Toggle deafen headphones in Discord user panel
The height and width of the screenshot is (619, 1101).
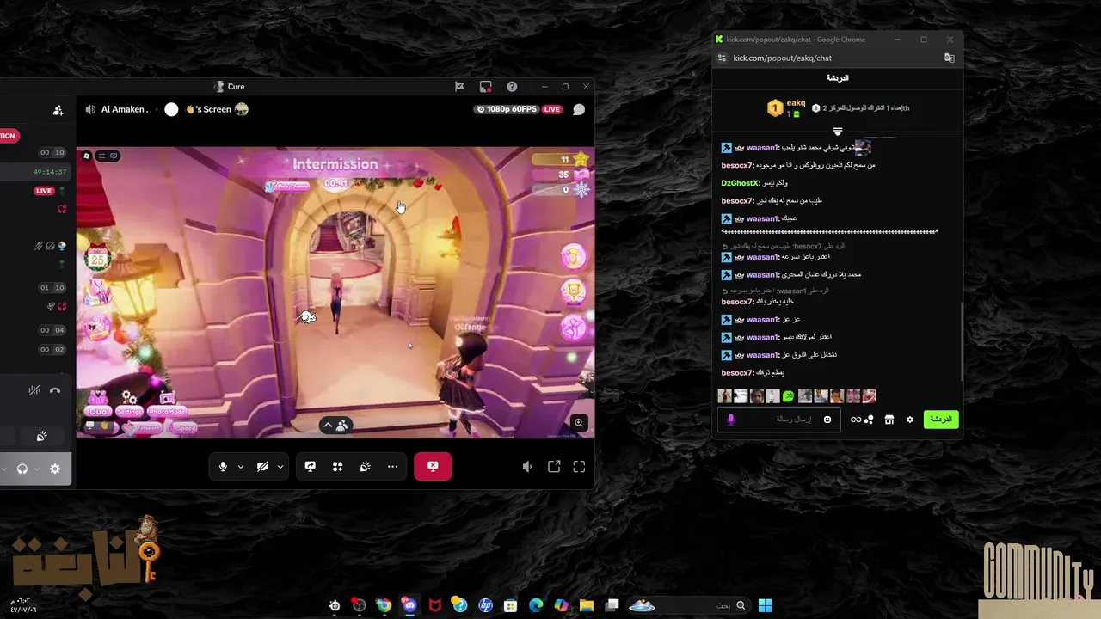point(22,469)
